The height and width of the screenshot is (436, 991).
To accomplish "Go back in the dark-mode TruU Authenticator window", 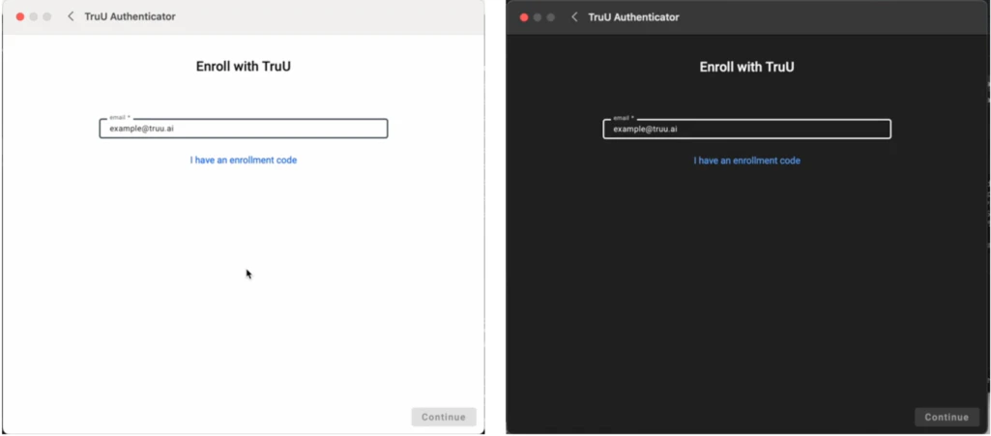I will (574, 17).
